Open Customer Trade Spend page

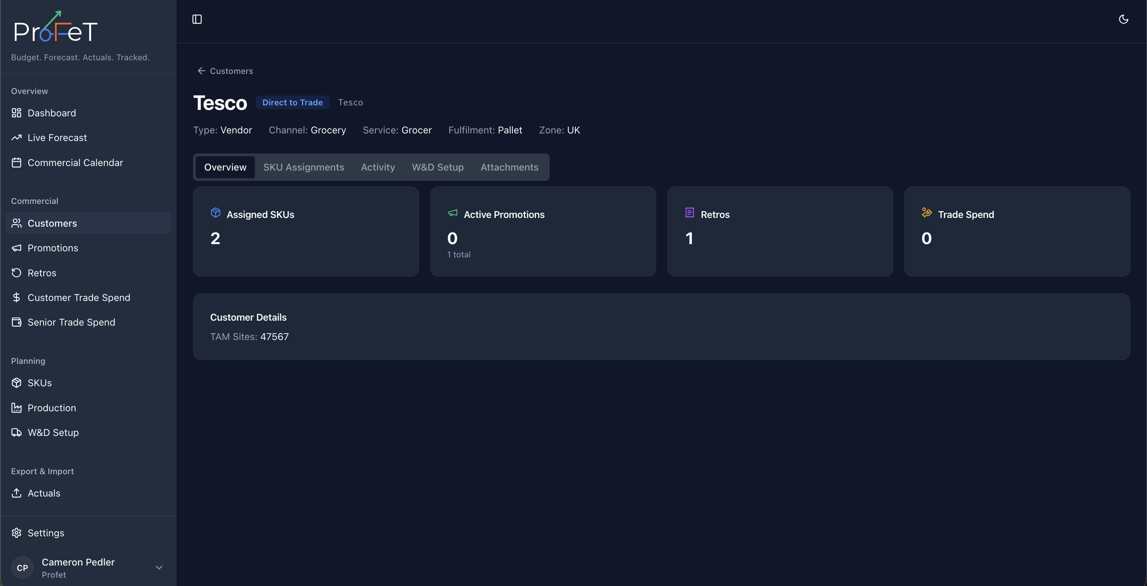pos(88,297)
